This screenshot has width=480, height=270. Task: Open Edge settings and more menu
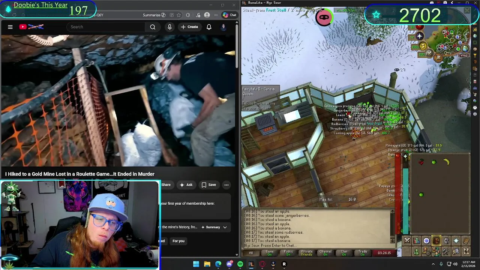(216, 15)
